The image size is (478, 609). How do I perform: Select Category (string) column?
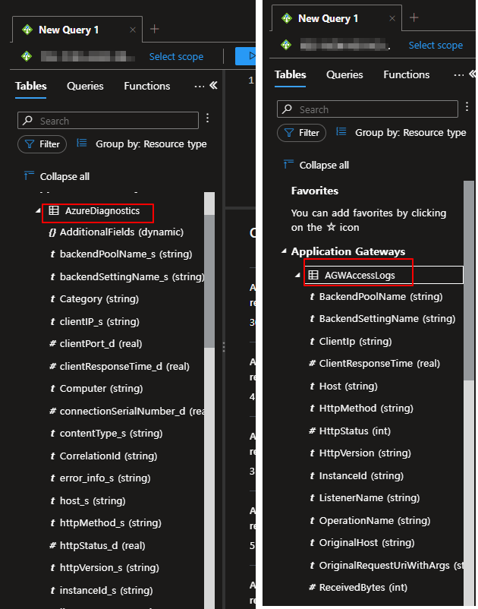pos(94,299)
